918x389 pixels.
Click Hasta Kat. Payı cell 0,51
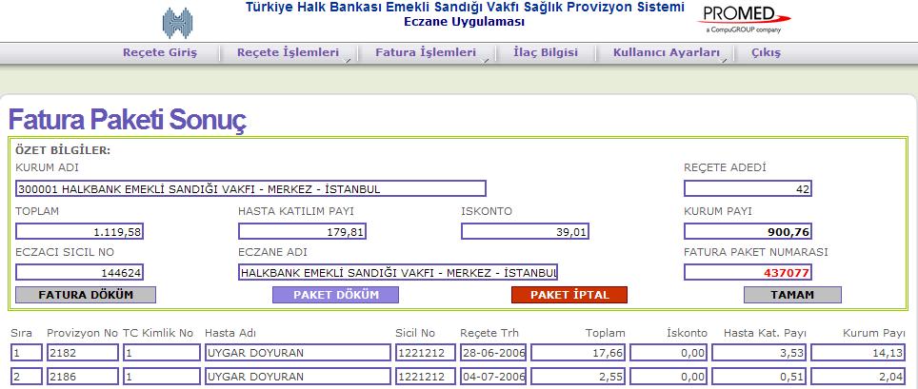pyautogui.click(x=759, y=376)
